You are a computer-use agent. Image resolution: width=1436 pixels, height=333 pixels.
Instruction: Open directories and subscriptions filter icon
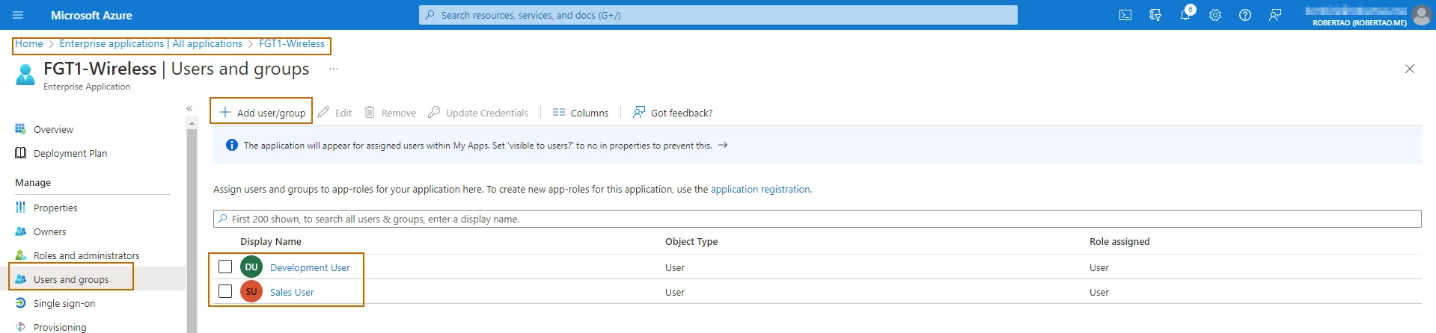tap(1155, 15)
